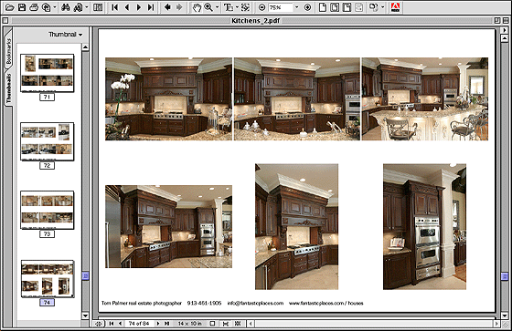
Task: Click the Find binoculars icon
Action: (x=65, y=7)
